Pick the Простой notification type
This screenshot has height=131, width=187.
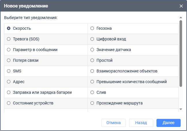pos(92,60)
